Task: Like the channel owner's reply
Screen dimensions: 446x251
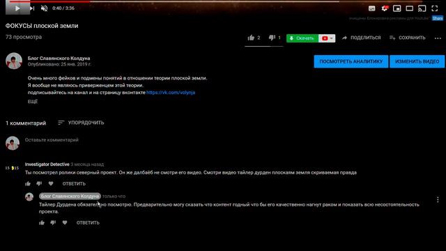Action: coord(42,222)
